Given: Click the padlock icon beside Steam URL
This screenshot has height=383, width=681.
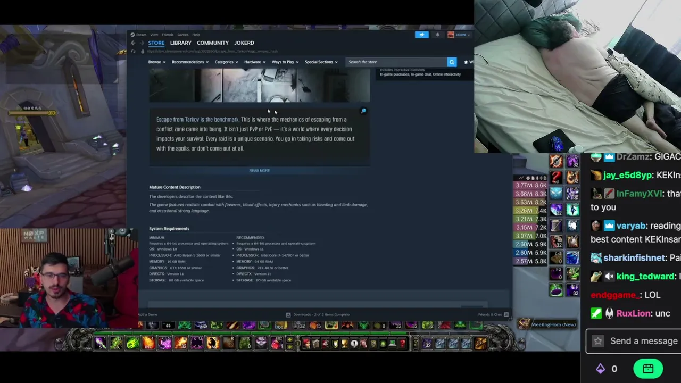Looking at the screenshot, I should pos(142,51).
